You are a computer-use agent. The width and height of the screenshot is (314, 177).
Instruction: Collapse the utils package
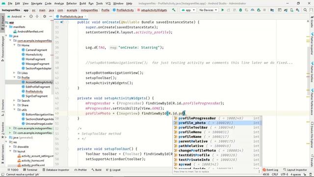click(14, 110)
